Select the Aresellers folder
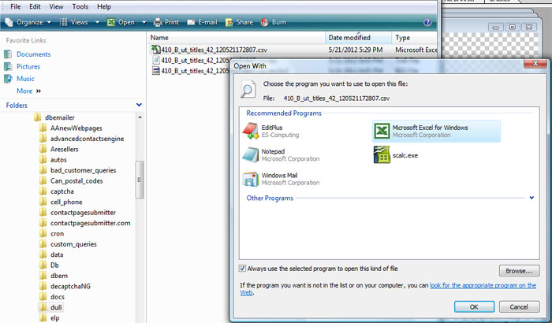Viewport: 552px width, 323px height. click(59, 149)
